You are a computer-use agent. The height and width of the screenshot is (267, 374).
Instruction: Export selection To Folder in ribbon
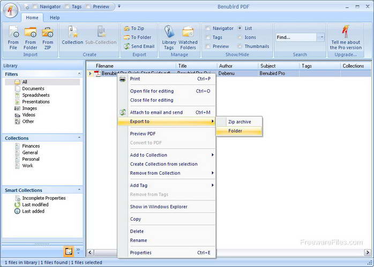pyautogui.click(x=138, y=37)
